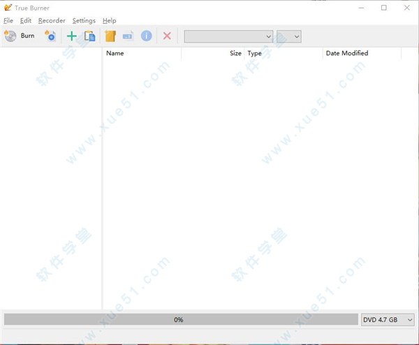Click the Burn disc button
419x345 pixels.
pos(20,36)
